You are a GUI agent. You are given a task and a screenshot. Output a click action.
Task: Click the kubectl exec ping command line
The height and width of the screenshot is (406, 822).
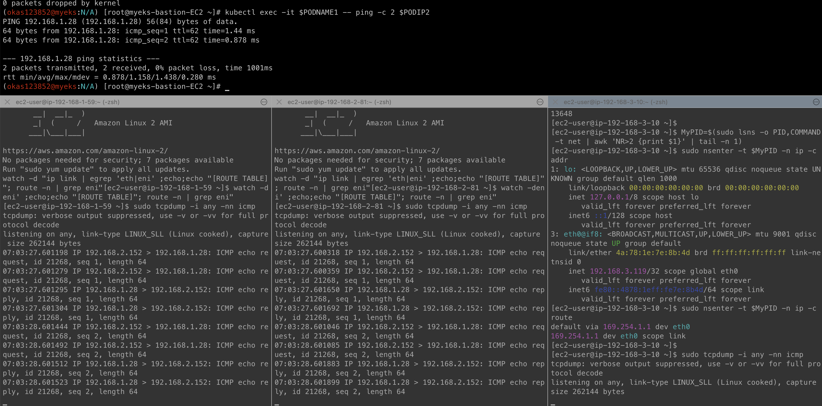(327, 13)
